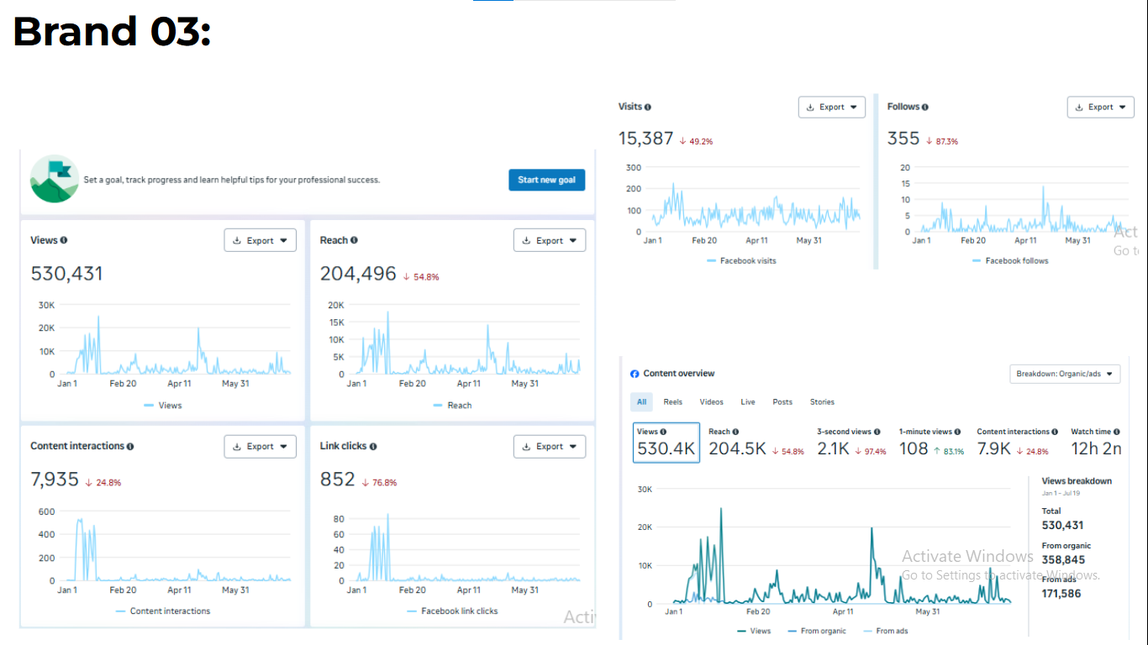The image size is (1148, 645).
Task: Expand the Export dropdown in the Follows panel
Action: [1100, 107]
